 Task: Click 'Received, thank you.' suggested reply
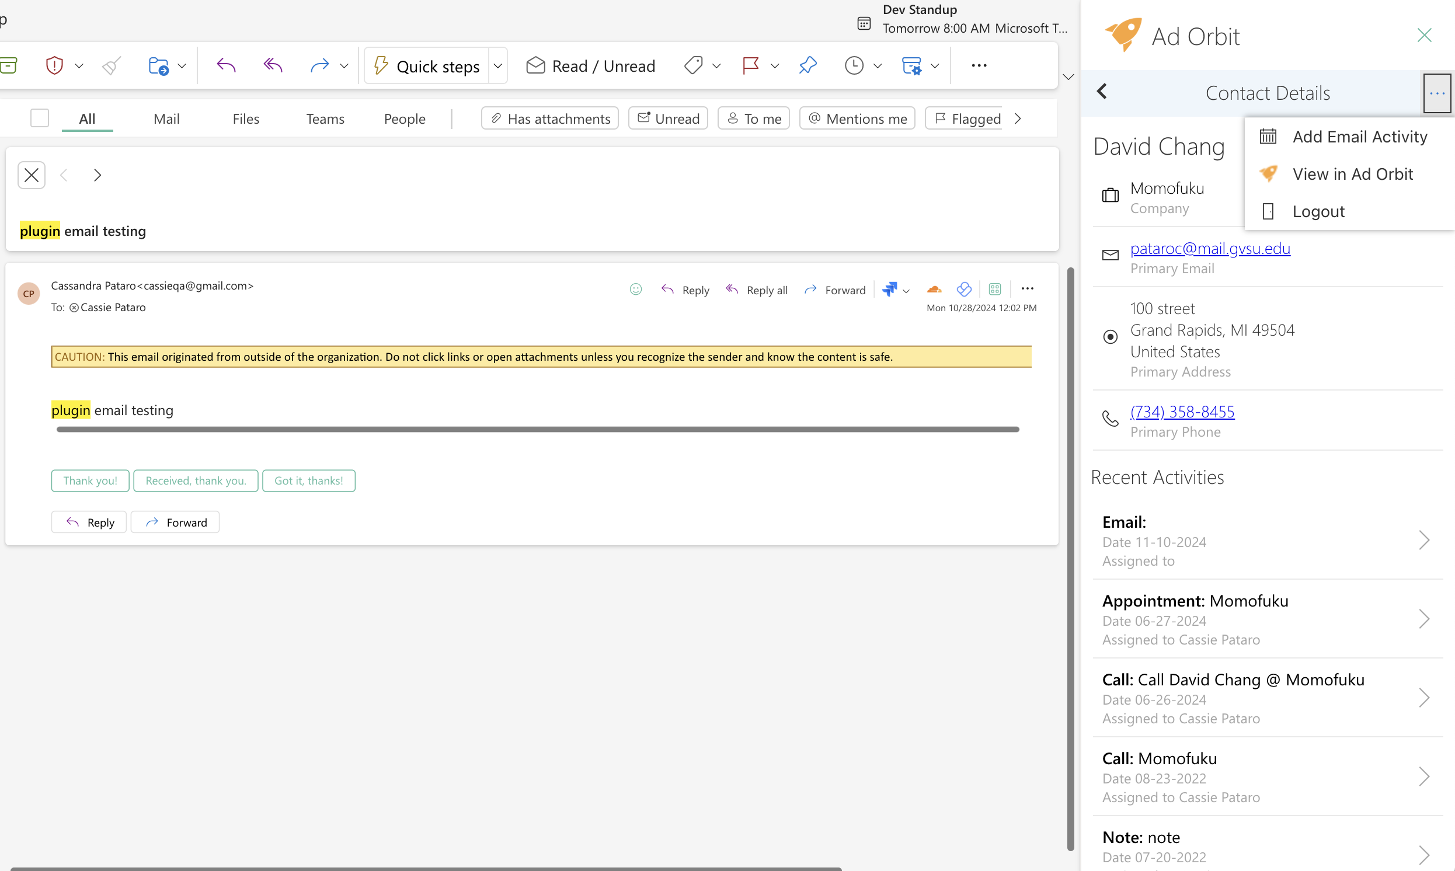[x=196, y=480]
